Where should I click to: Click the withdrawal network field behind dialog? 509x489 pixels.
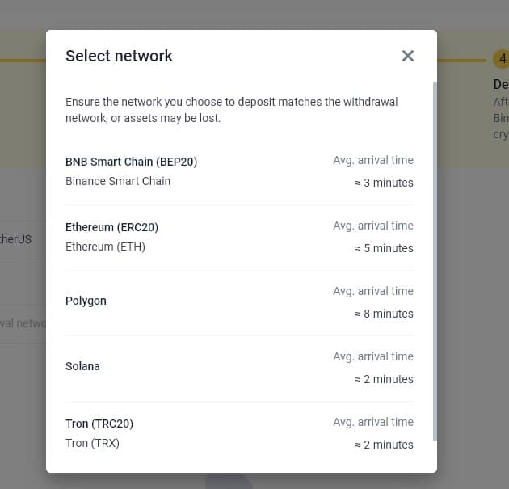pos(23,323)
